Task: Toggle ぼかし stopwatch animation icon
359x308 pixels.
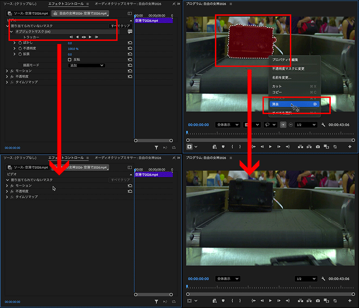Action: [20, 43]
